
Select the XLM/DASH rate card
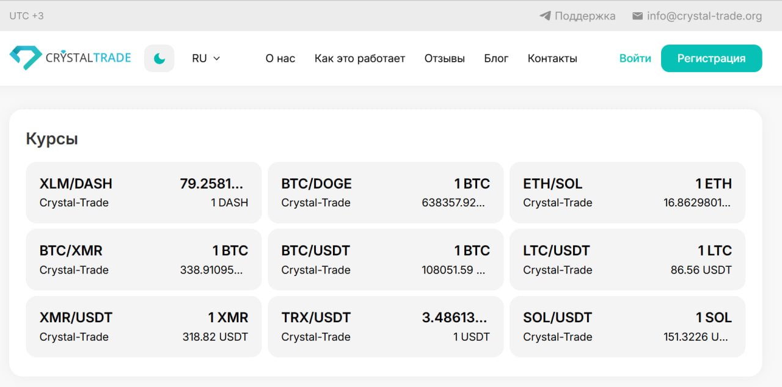click(144, 192)
